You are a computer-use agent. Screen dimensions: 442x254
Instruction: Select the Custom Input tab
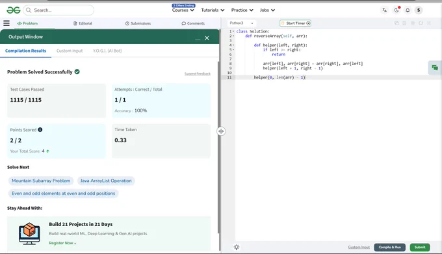[70, 51]
